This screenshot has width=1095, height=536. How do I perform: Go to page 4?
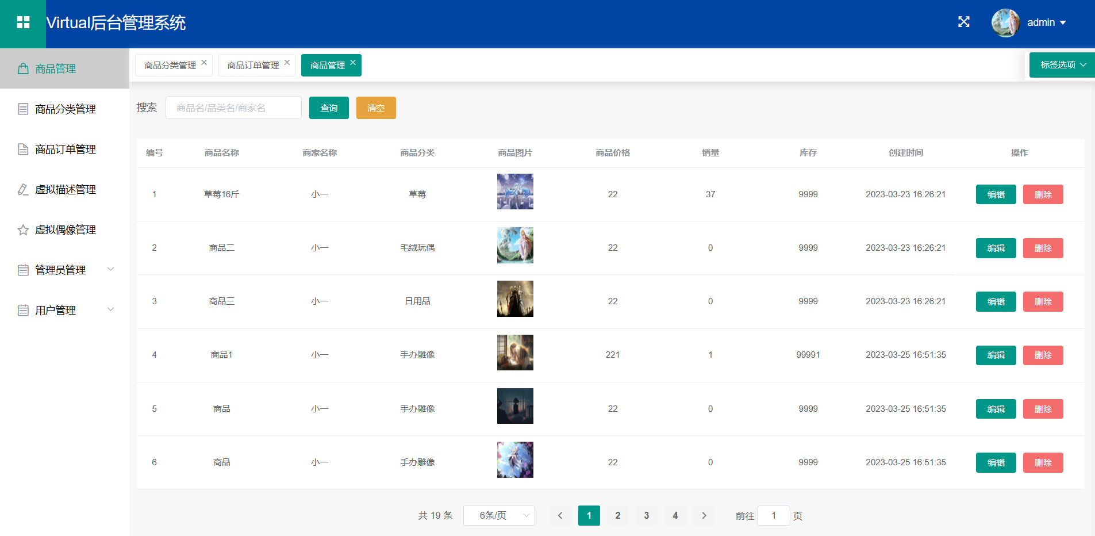675,515
